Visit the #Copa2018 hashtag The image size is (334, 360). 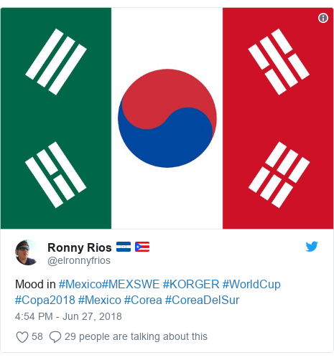(x=45, y=300)
